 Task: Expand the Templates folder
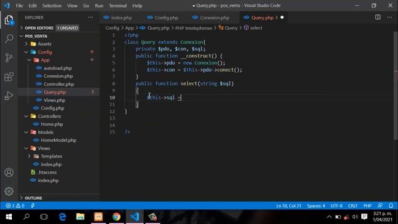tap(51, 156)
